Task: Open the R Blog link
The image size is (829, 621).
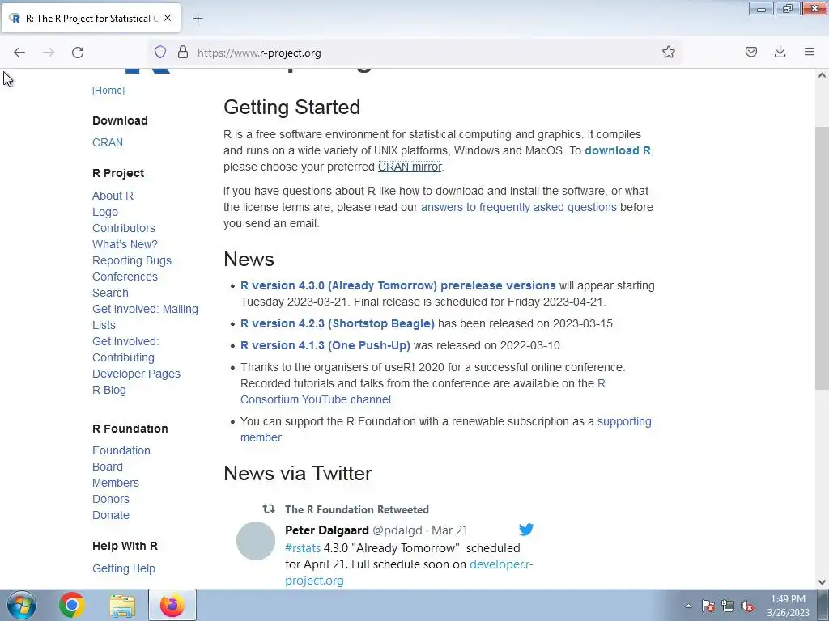Action: coord(109,391)
